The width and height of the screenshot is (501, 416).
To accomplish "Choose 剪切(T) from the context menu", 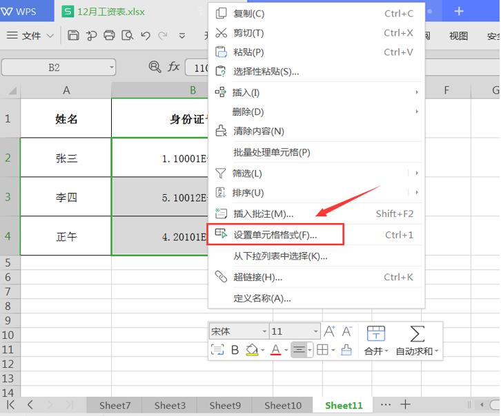I will point(316,33).
